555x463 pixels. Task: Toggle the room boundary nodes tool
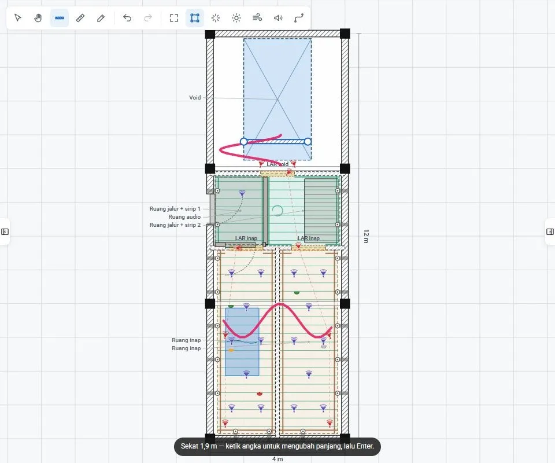(x=195, y=18)
